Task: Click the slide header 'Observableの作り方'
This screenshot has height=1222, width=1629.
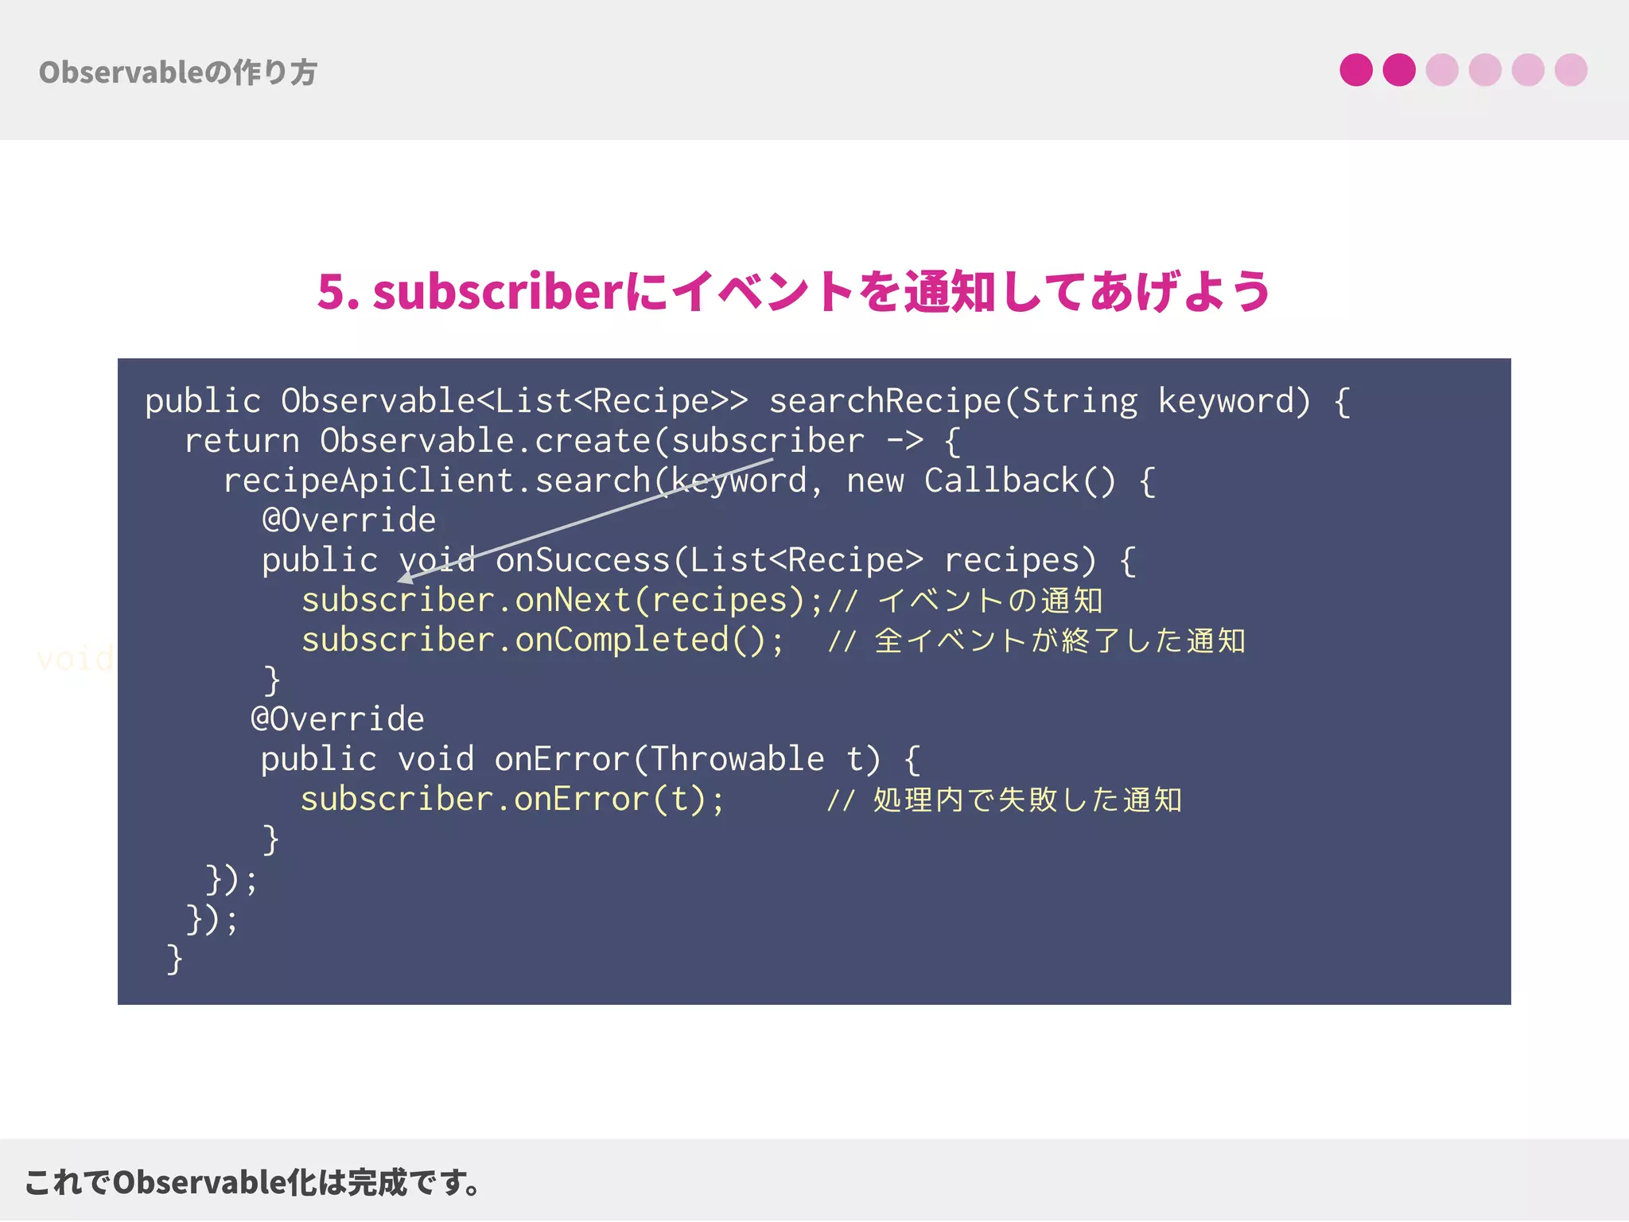Action: (178, 72)
